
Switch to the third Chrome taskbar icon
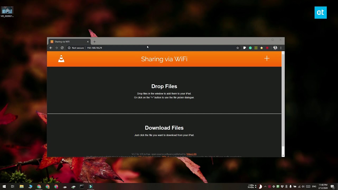point(56,187)
